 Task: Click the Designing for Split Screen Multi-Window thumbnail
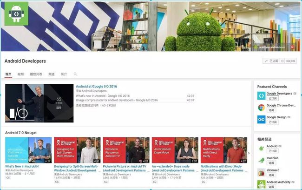(77, 150)
